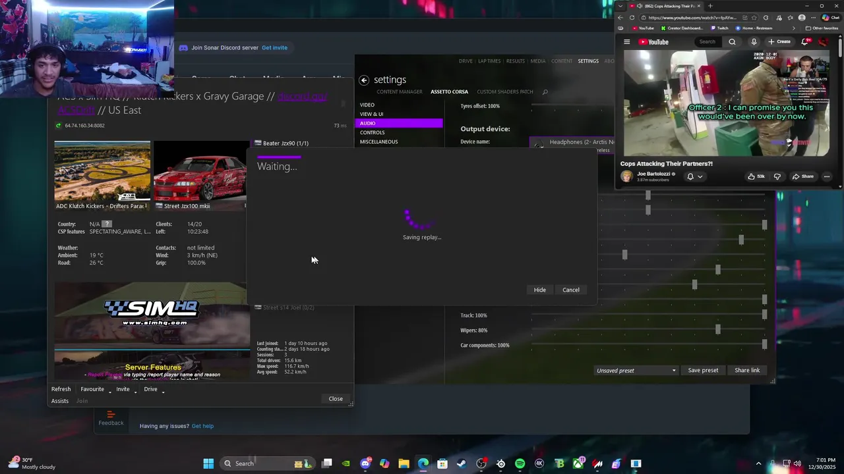
Task: Click Share link button
Action: pos(747,370)
